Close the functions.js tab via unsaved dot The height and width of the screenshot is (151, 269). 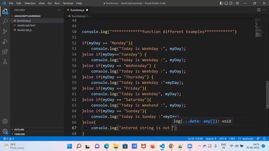87,10
